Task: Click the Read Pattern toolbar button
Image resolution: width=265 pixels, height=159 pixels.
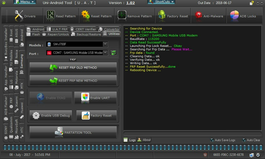Action: [x=61, y=15]
